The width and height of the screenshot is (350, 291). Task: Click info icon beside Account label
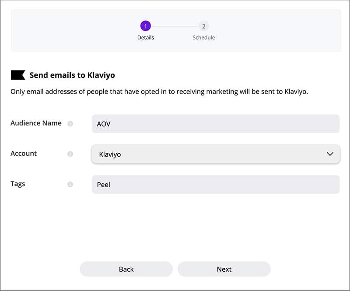pyautogui.click(x=70, y=154)
